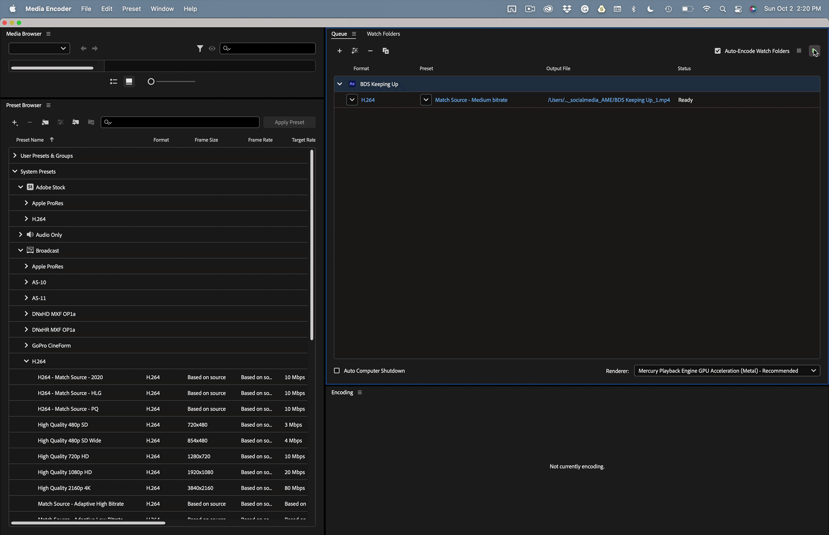Open the preset settings icon in Preset Browser
The width and height of the screenshot is (829, 535).
pyautogui.click(x=60, y=122)
